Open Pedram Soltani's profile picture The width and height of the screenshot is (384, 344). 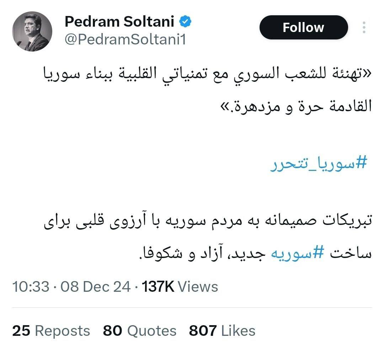tap(32, 31)
